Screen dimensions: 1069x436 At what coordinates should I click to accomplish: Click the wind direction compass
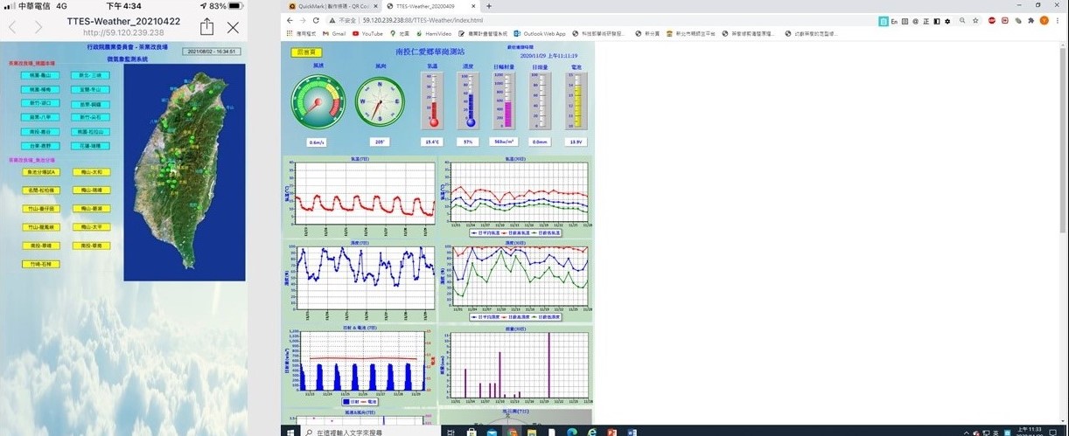380,100
